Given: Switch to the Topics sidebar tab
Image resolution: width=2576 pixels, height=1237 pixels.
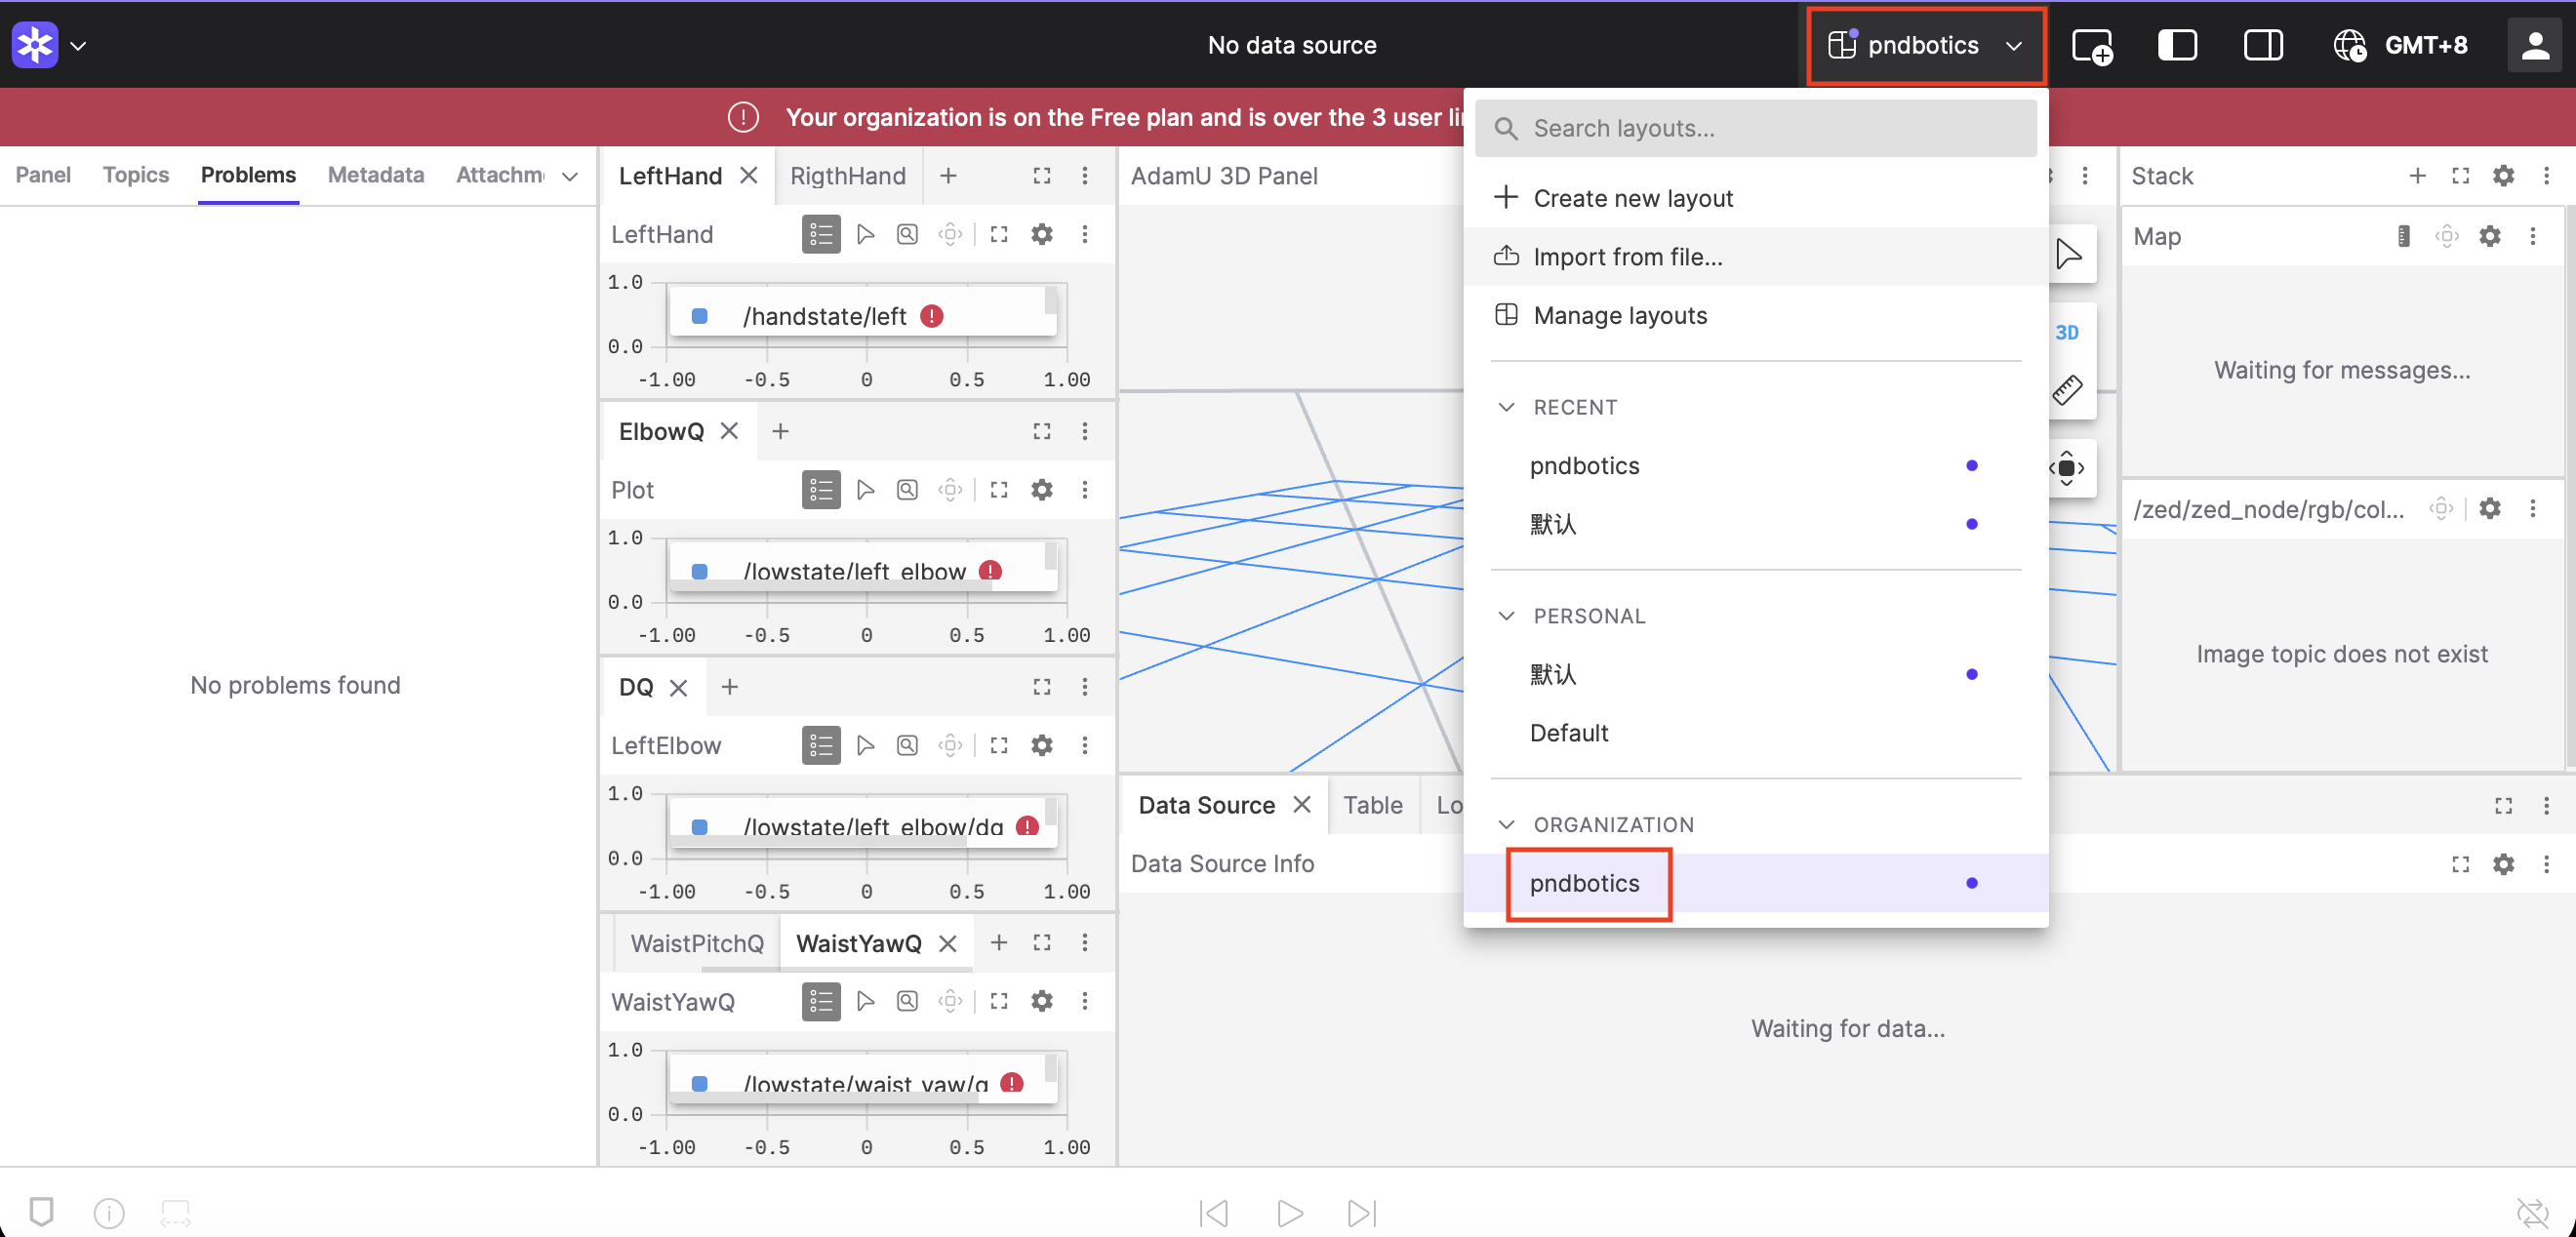Looking at the screenshot, I should (x=136, y=175).
